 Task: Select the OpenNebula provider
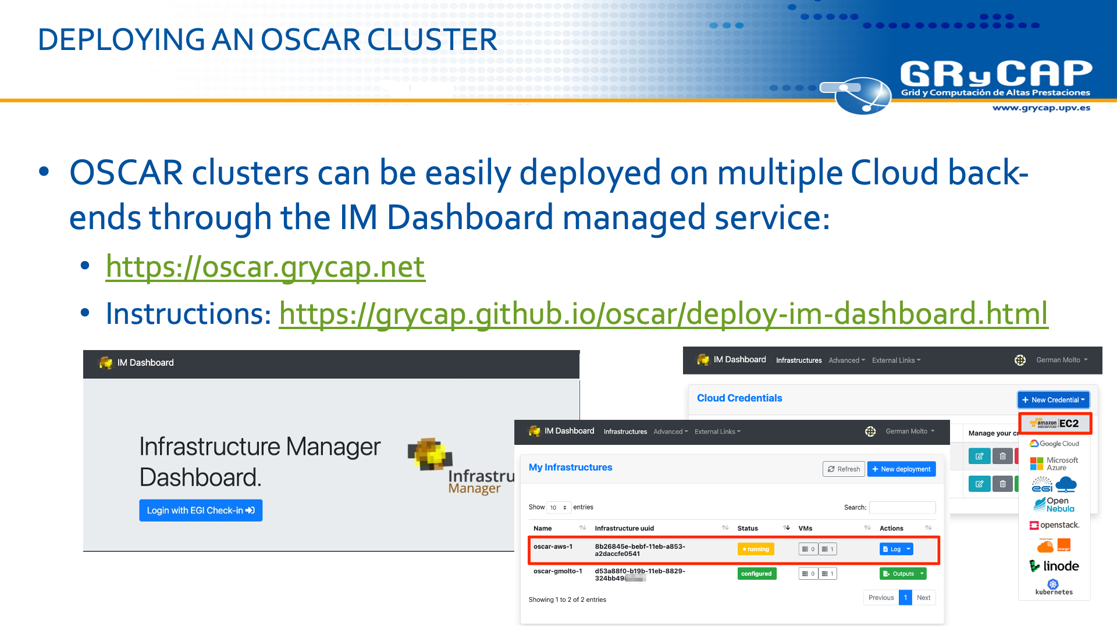pyautogui.click(x=1054, y=504)
